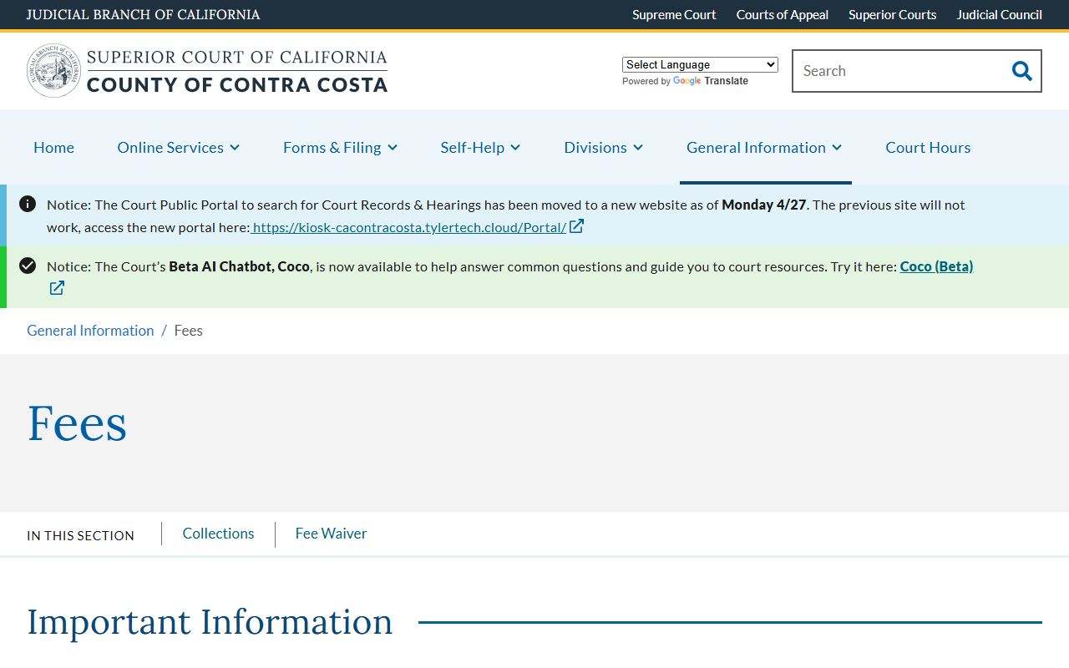
Task: Click the "Fees" breadcrumb text
Action: click(x=189, y=331)
